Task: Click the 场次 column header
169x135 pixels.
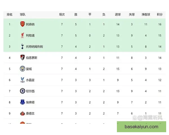Action: [62, 14]
